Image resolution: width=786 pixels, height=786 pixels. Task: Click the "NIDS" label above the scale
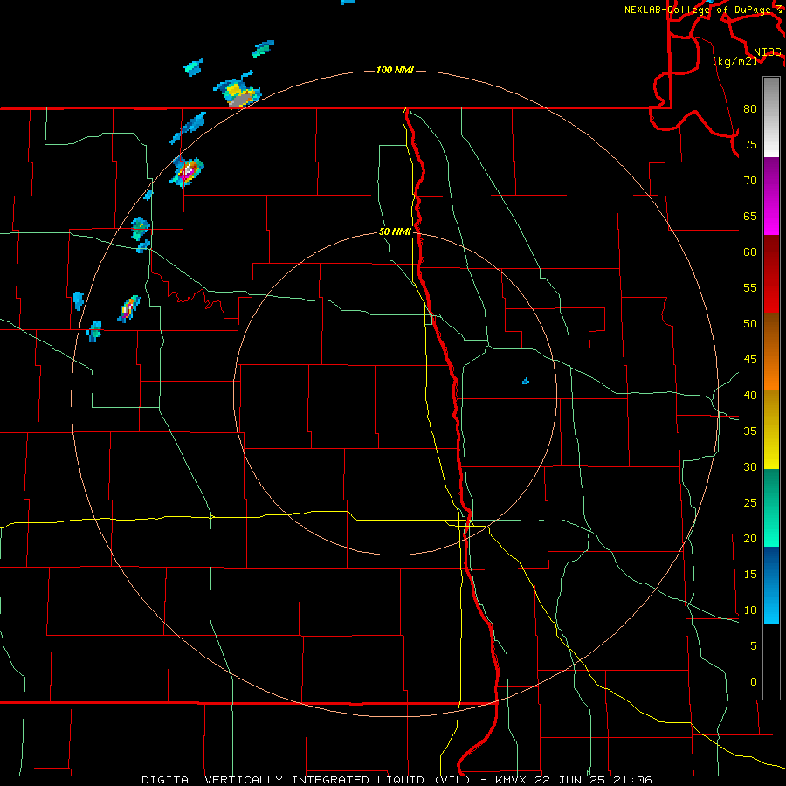click(x=768, y=52)
